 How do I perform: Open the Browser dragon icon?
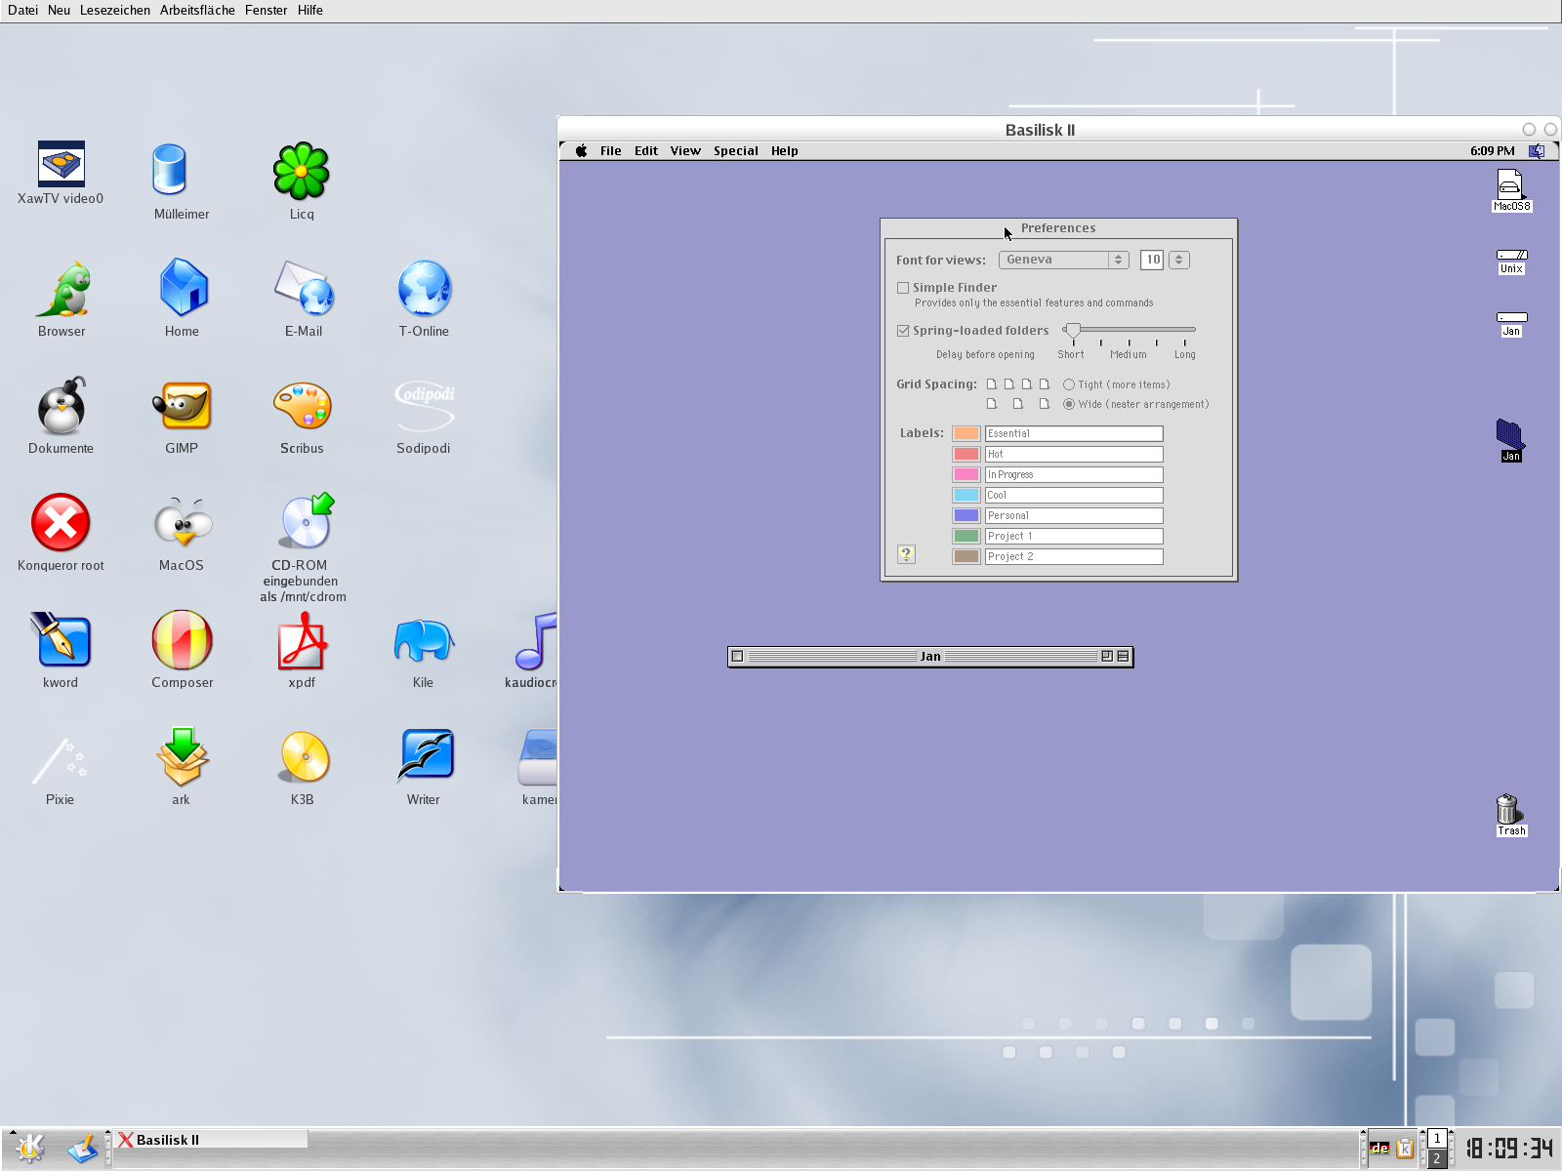pyautogui.click(x=62, y=288)
